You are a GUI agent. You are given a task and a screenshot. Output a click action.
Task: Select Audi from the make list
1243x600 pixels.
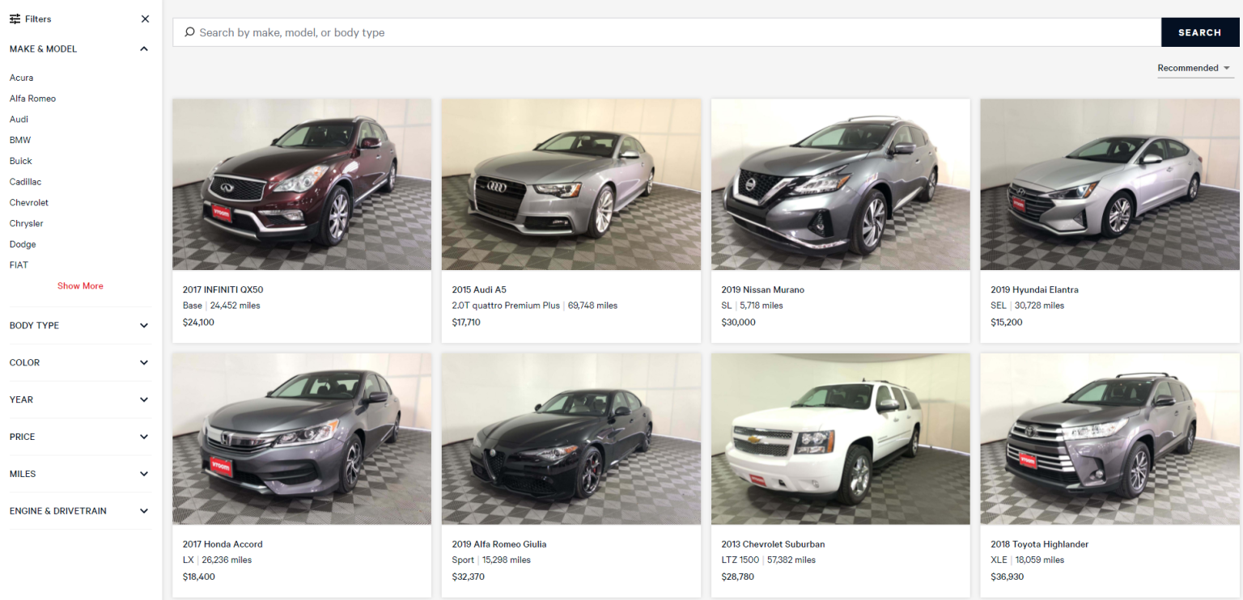(x=18, y=119)
